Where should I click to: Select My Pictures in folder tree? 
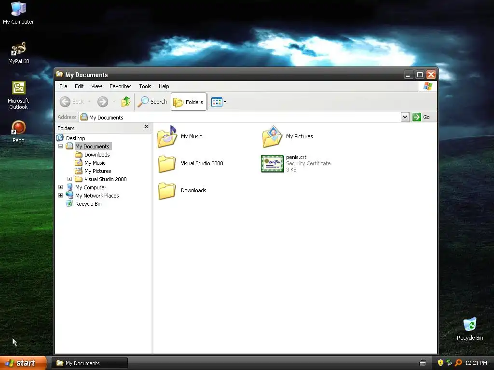point(97,171)
